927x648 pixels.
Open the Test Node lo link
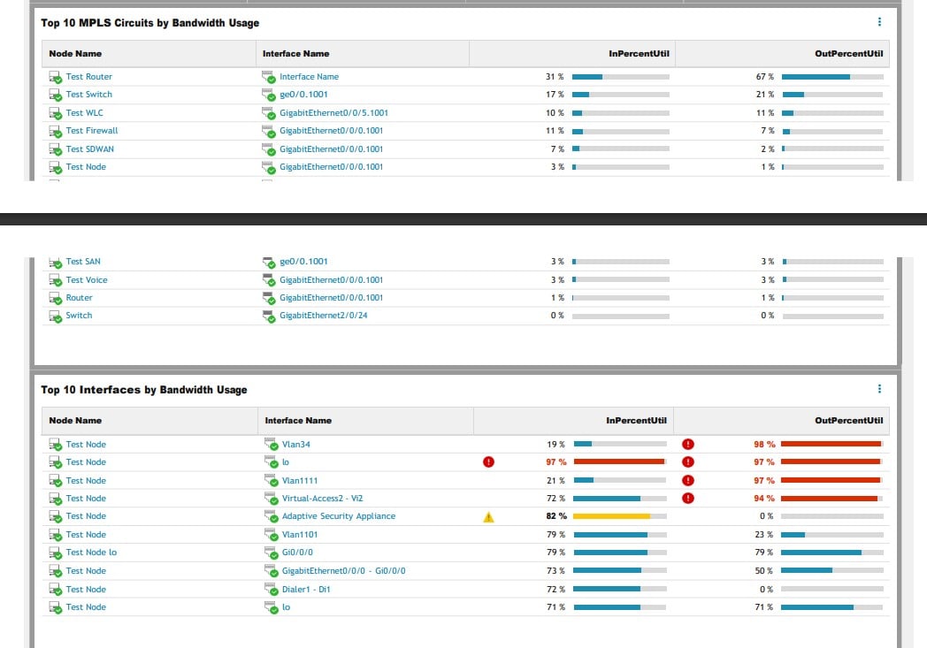91,552
